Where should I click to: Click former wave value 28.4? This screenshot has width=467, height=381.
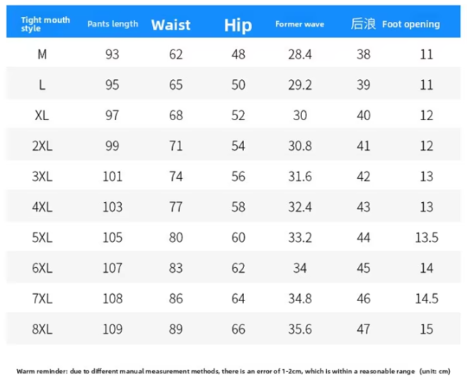click(300, 54)
